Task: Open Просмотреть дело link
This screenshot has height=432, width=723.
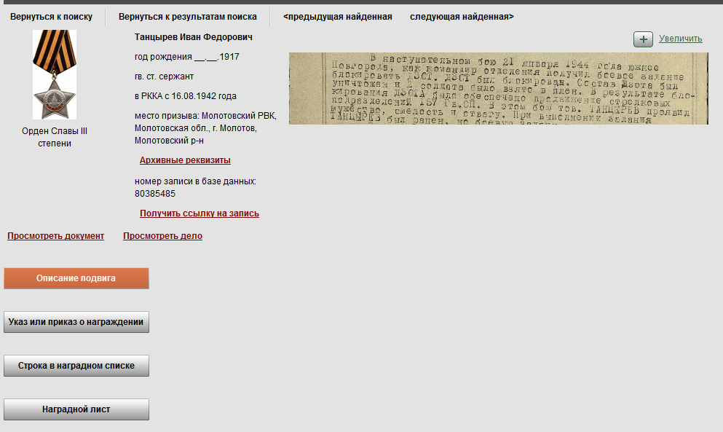Action: tap(163, 236)
